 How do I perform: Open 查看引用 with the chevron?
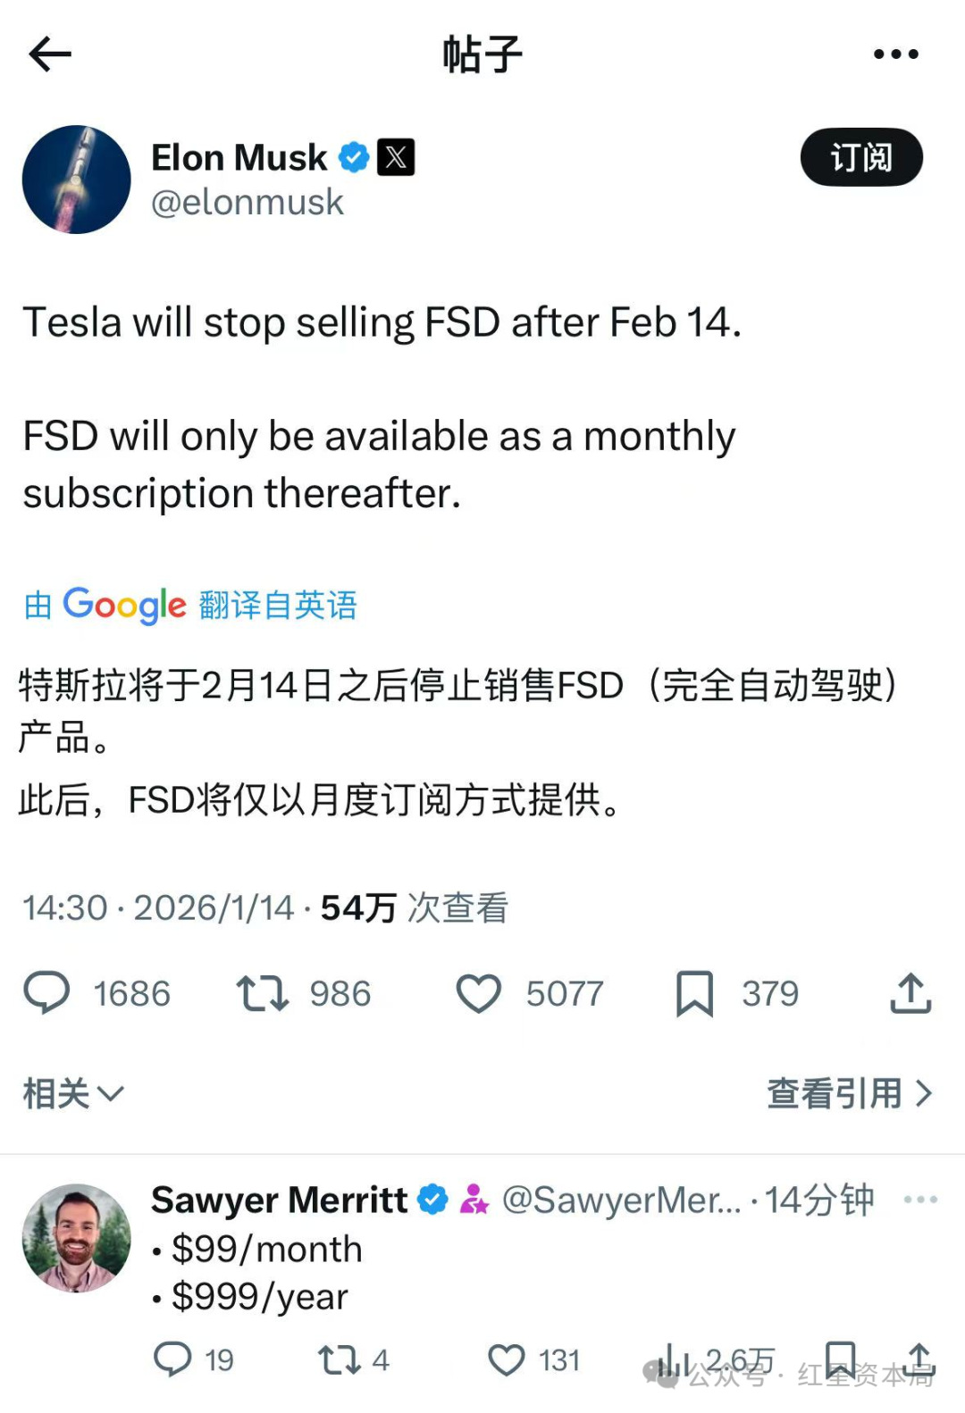coord(846,1092)
